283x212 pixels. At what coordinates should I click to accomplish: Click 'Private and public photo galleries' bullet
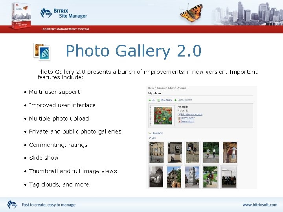75,132
